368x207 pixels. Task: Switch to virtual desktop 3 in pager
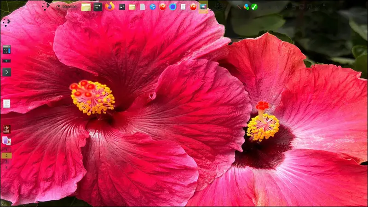click(x=6, y=162)
